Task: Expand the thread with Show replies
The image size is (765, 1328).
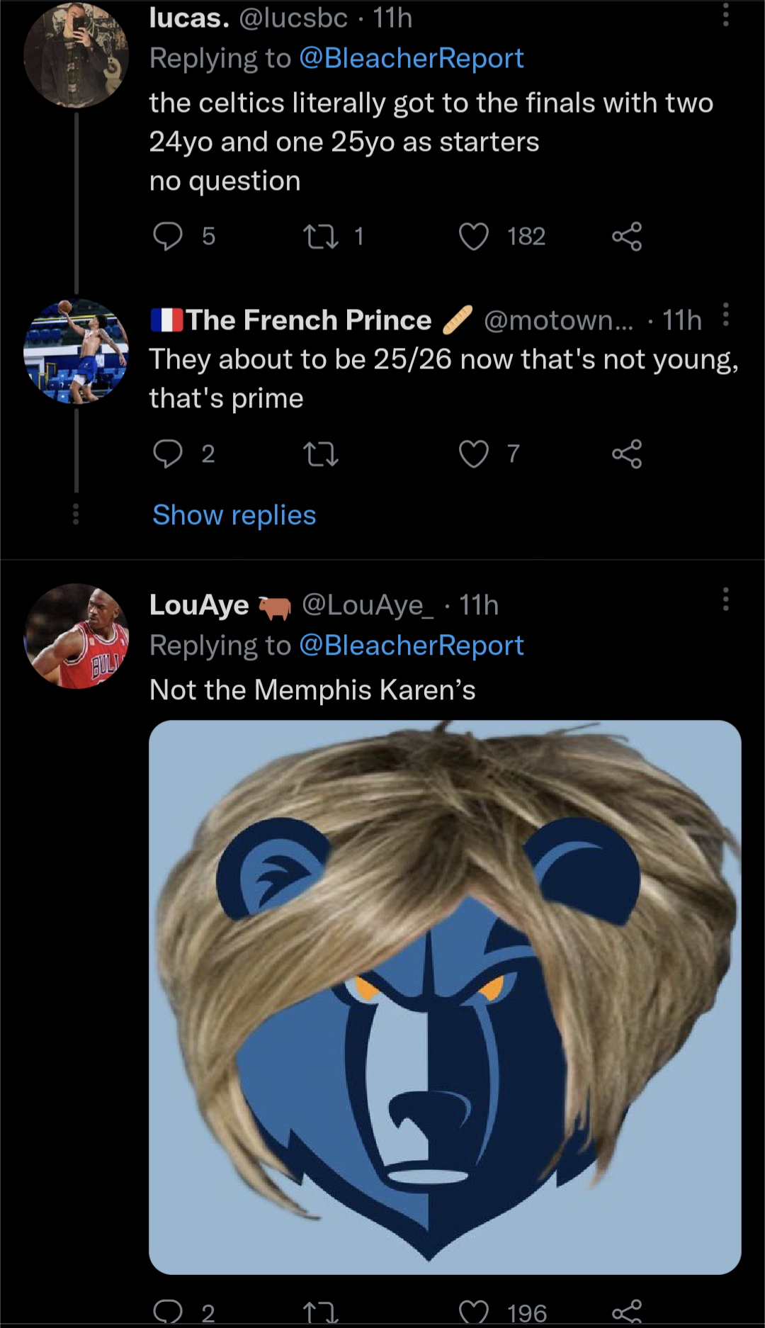Action: coord(234,515)
